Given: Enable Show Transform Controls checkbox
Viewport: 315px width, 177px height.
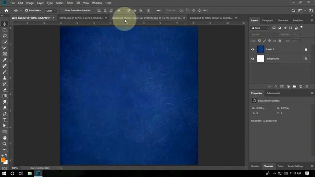Looking at the screenshot, I should click(62, 11).
